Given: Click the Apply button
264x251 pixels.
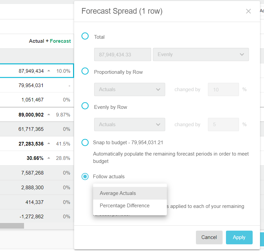Looking at the screenshot, I should pos(239,237).
